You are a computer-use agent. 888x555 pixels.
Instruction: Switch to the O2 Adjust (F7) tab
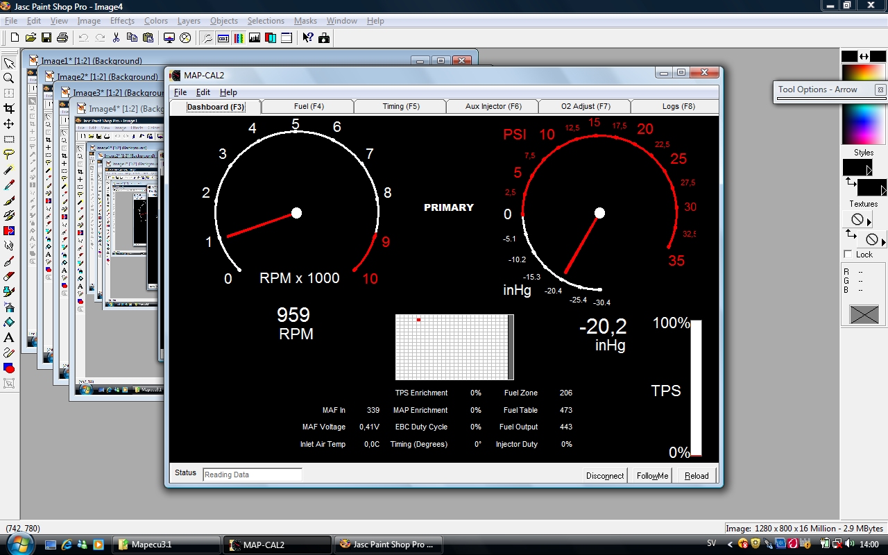(586, 106)
